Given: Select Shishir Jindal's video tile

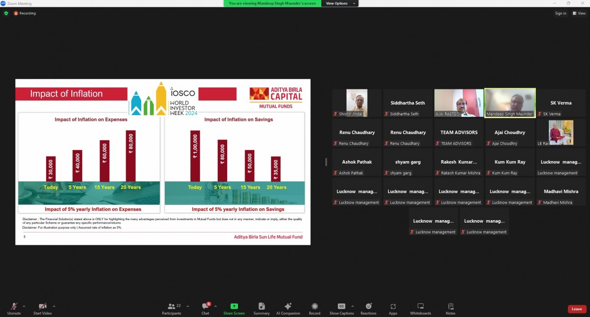Looking at the screenshot, I should [x=356, y=103].
